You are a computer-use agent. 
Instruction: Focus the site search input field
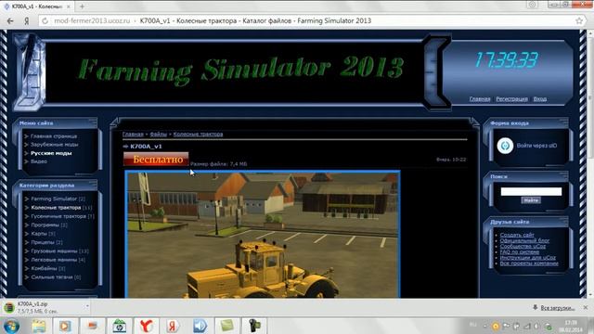(531, 192)
